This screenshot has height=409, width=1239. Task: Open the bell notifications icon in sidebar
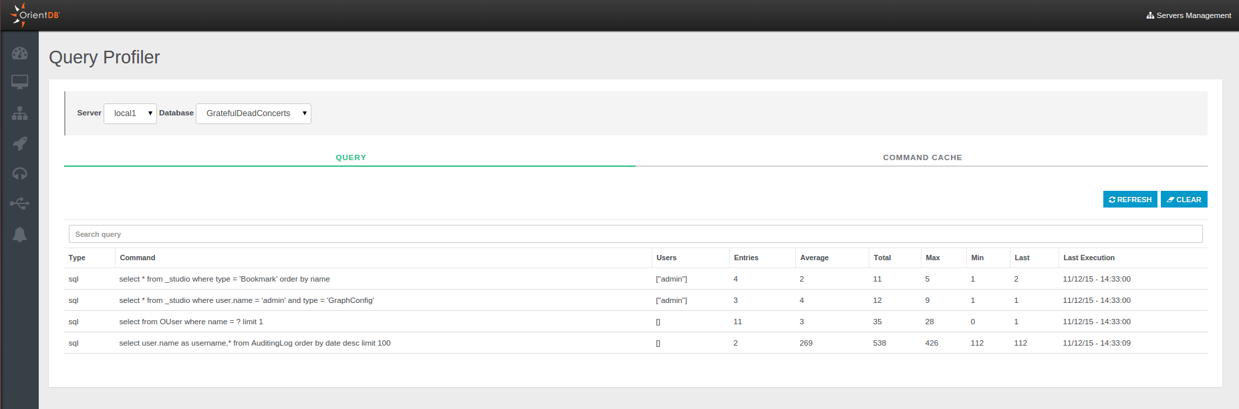pyautogui.click(x=19, y=234)
